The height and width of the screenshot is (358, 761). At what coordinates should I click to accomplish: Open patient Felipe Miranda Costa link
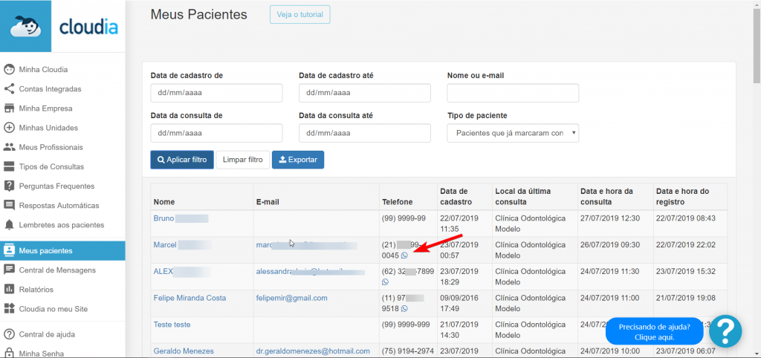(x=190, y=298)
